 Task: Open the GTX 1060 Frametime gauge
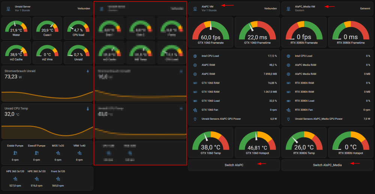point(257,32)
